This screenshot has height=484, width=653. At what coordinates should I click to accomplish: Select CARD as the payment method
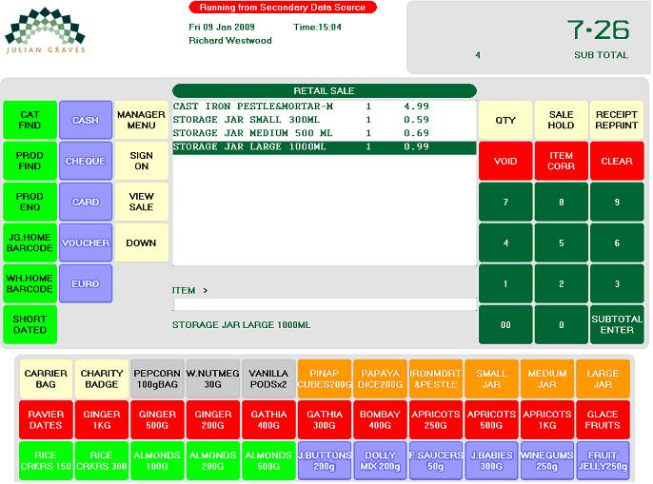pos(85,202)
